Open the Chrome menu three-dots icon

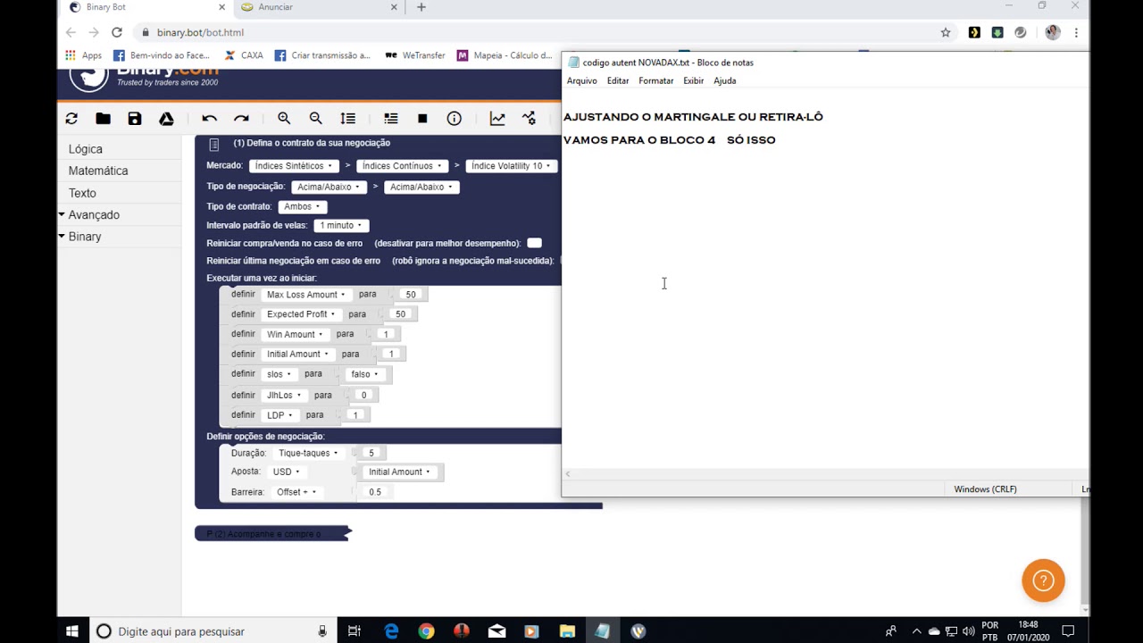(x=1076, y=32)
